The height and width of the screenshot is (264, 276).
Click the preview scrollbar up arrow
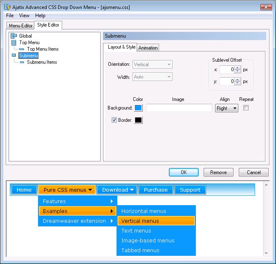point(266,185)
